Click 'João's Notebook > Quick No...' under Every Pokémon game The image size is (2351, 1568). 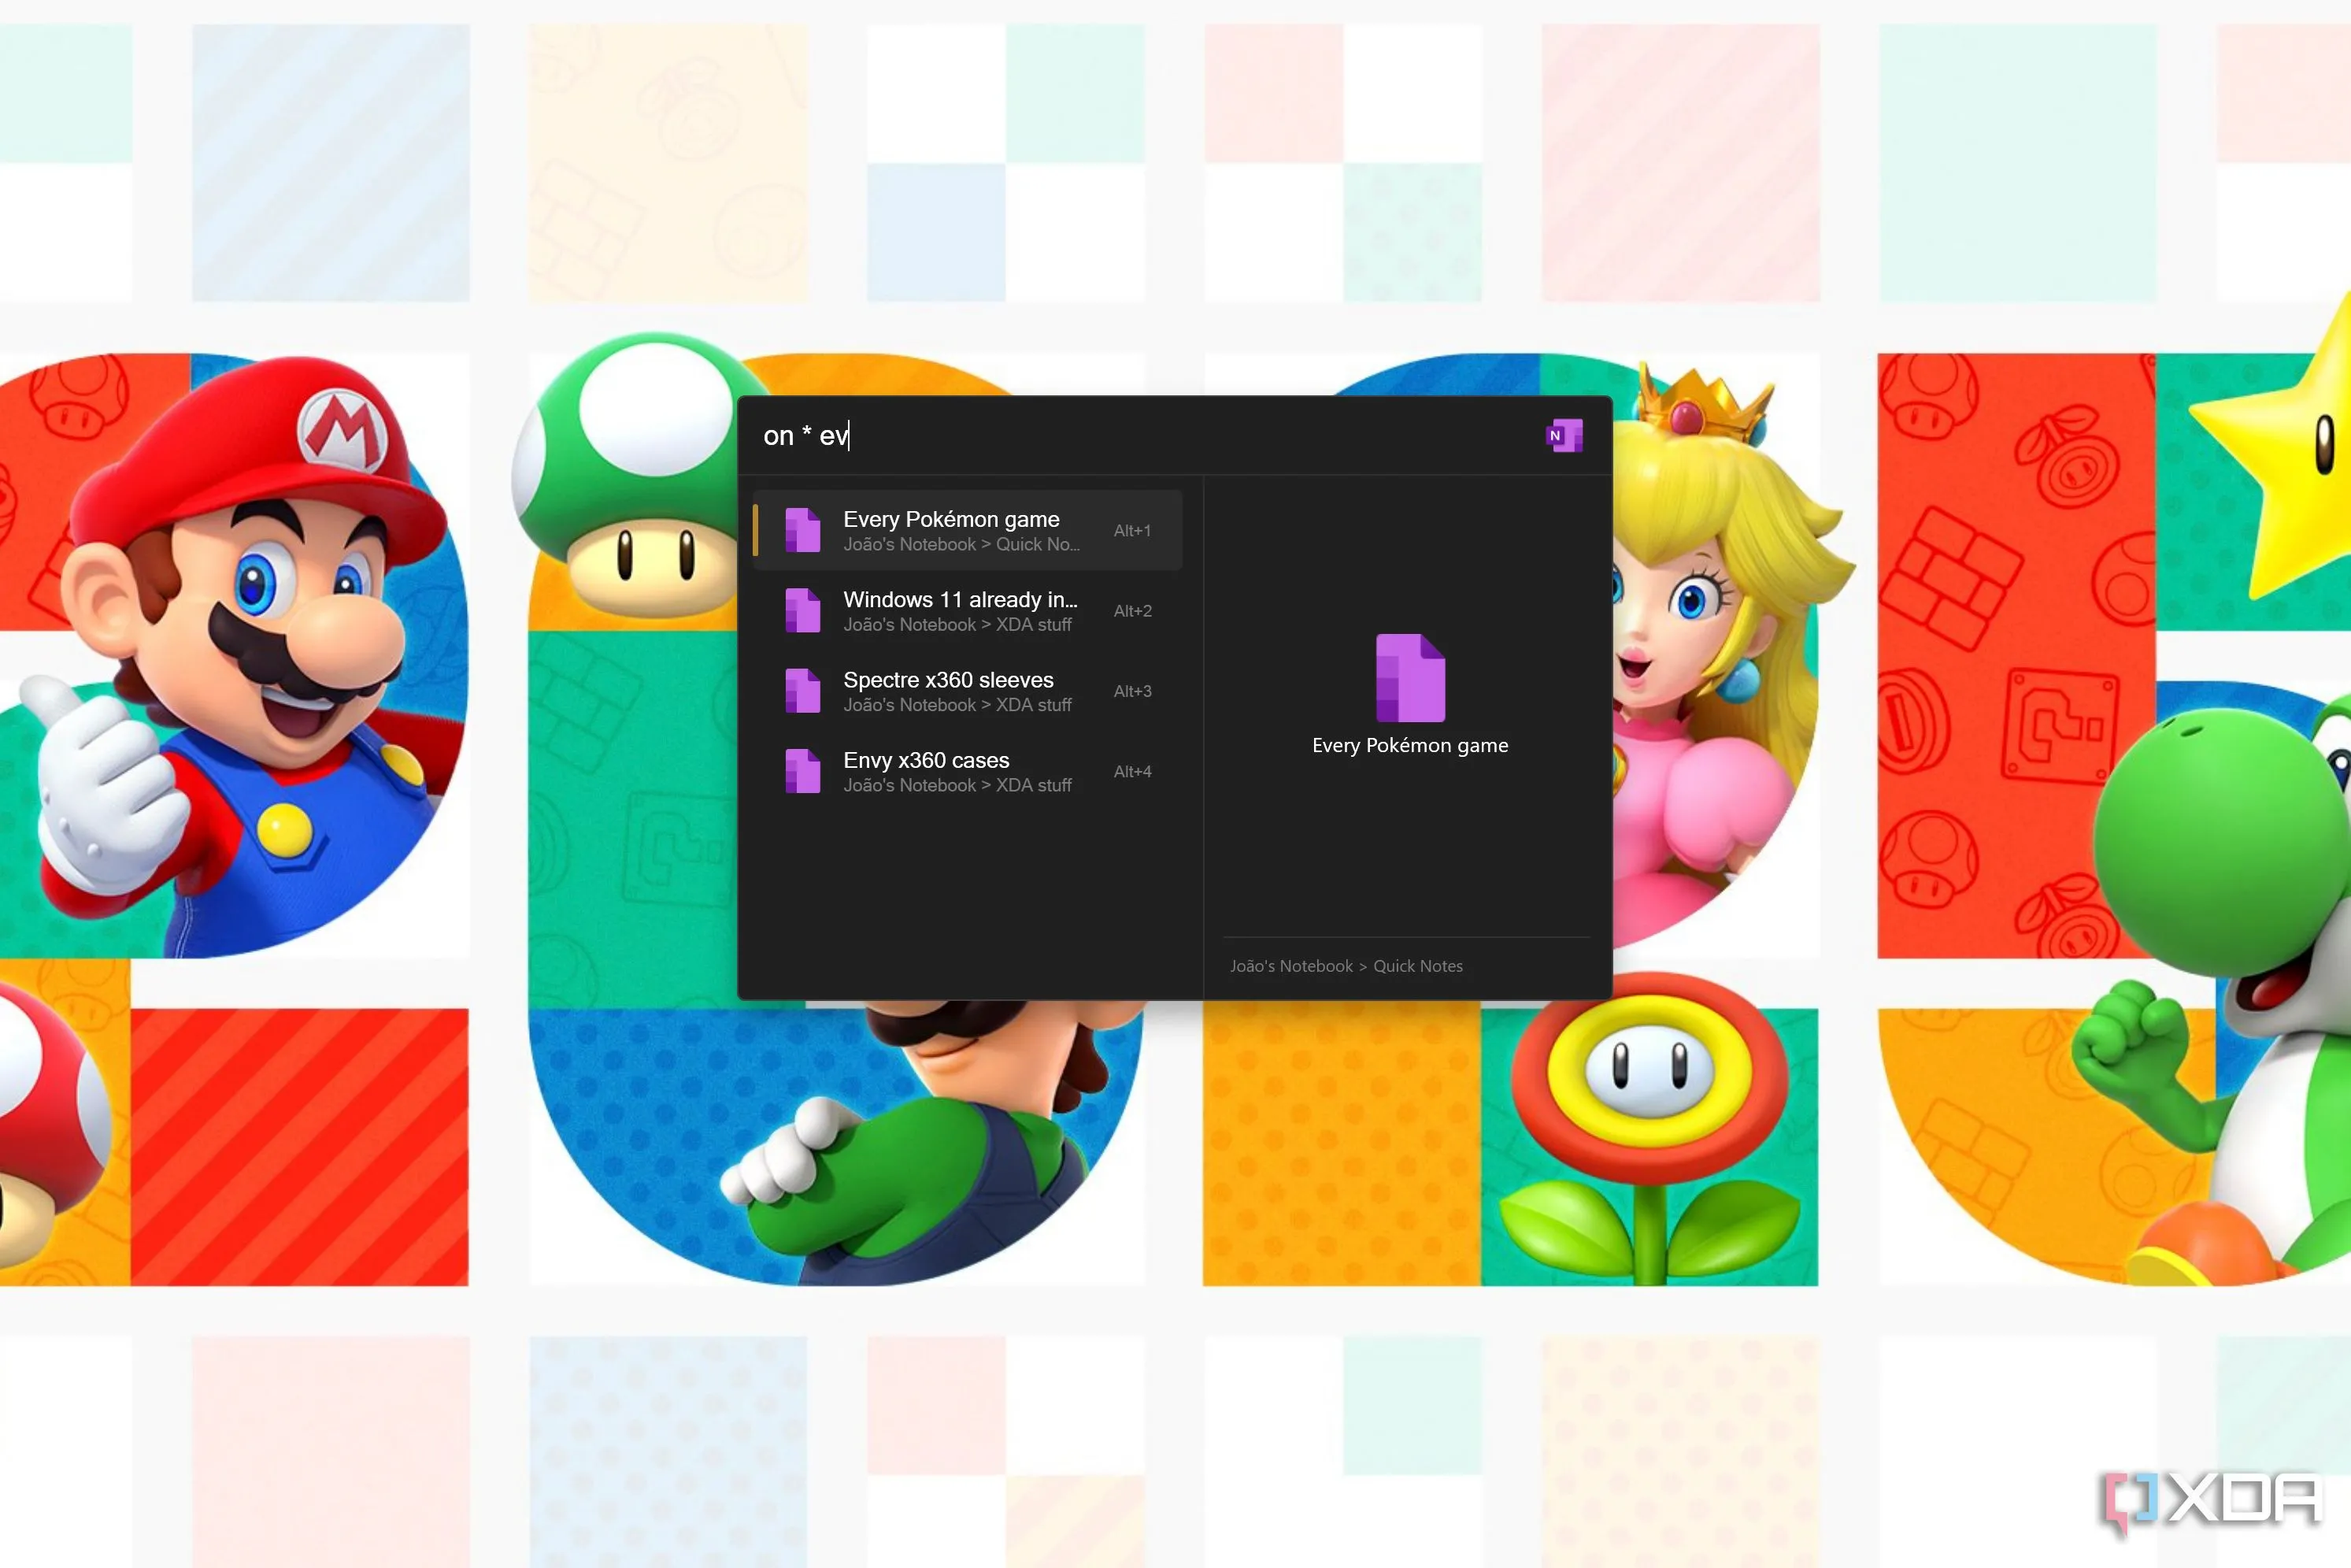[x=961, y=545]
